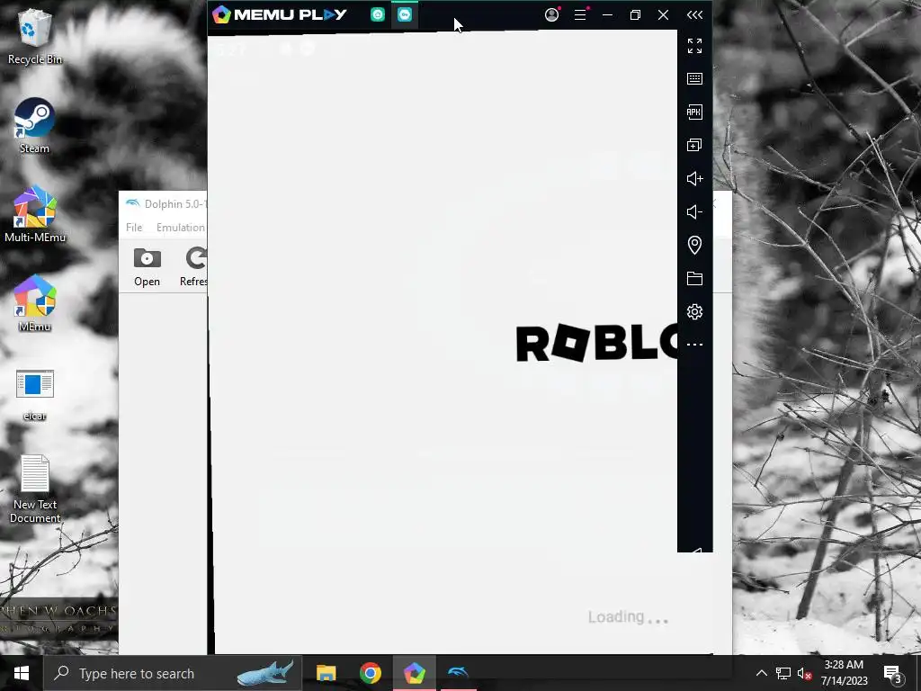Viewport: 921px width, 691px height.
Task: Click the Open button in Dolphin toolbar
Action: tap(147, 267)
